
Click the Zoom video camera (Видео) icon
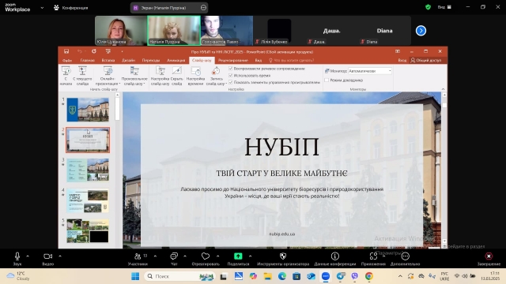click(x=47, y=256)
